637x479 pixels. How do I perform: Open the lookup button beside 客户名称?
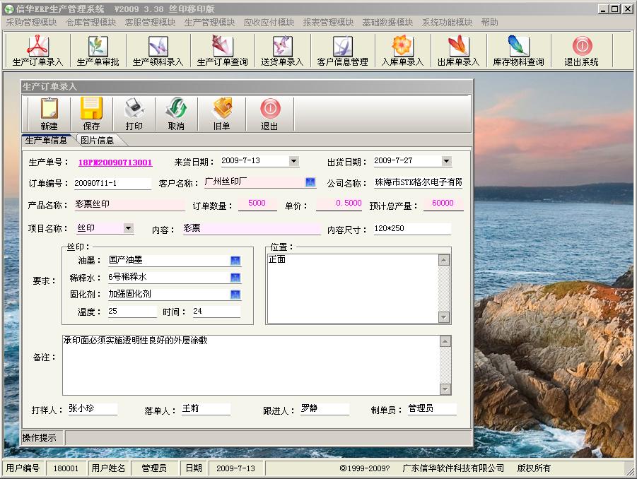(x=310, y=182)
